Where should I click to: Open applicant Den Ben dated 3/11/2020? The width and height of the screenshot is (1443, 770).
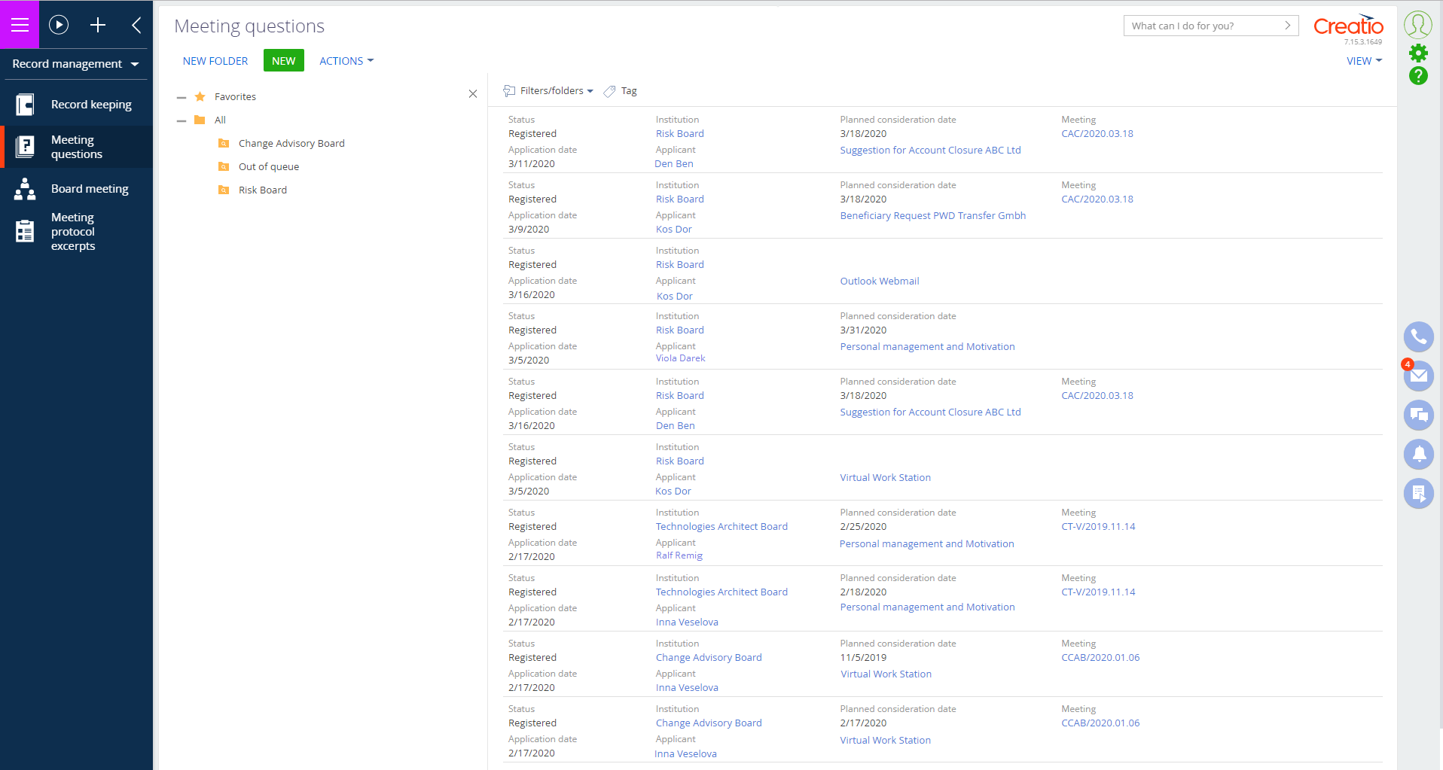tap(674, 163)
